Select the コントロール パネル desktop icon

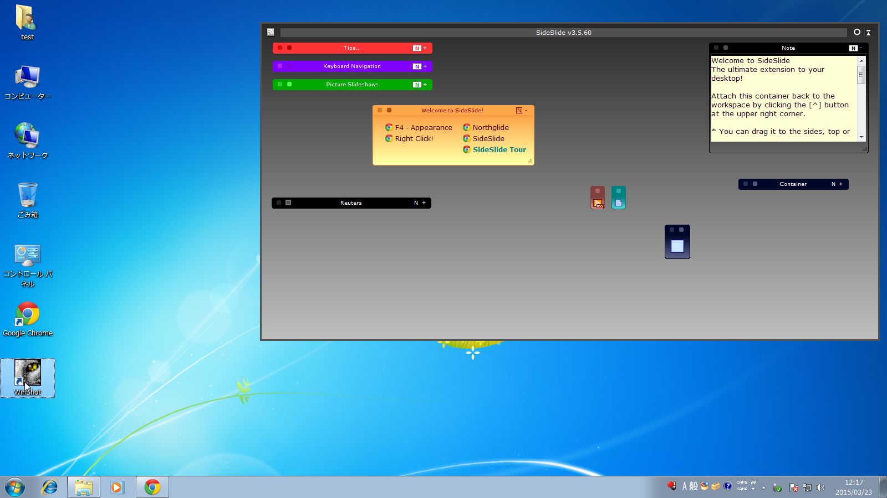coord(27,266)
